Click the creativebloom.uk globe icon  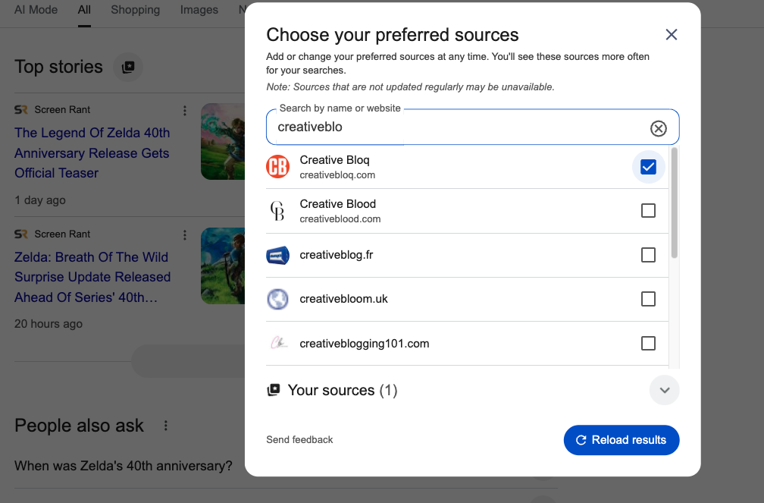(278, 299)
